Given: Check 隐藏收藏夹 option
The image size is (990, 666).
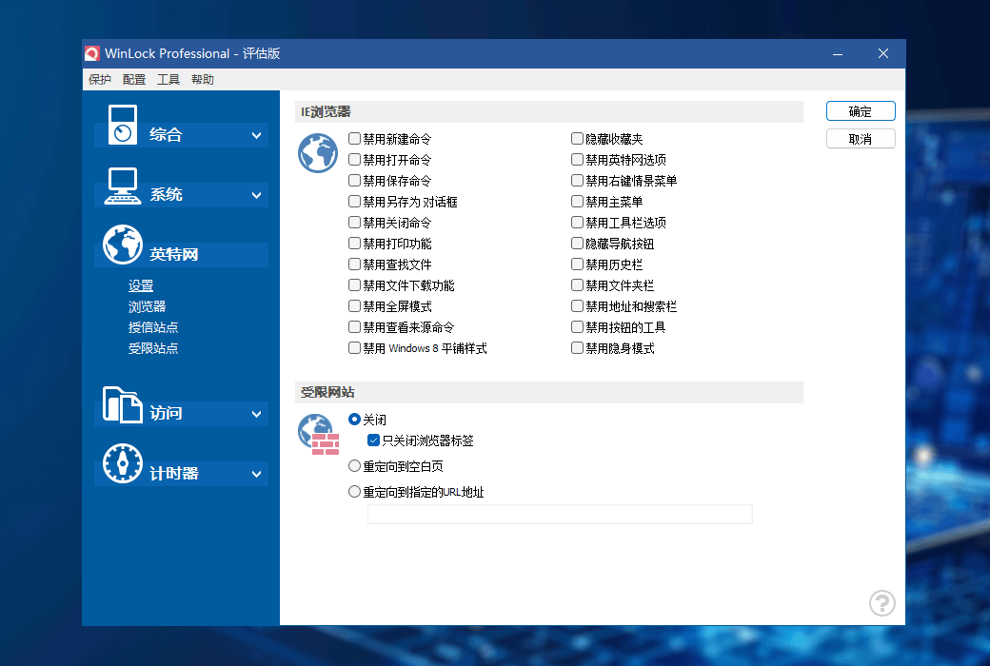Looking at the screenshot, I should (577, 138).
